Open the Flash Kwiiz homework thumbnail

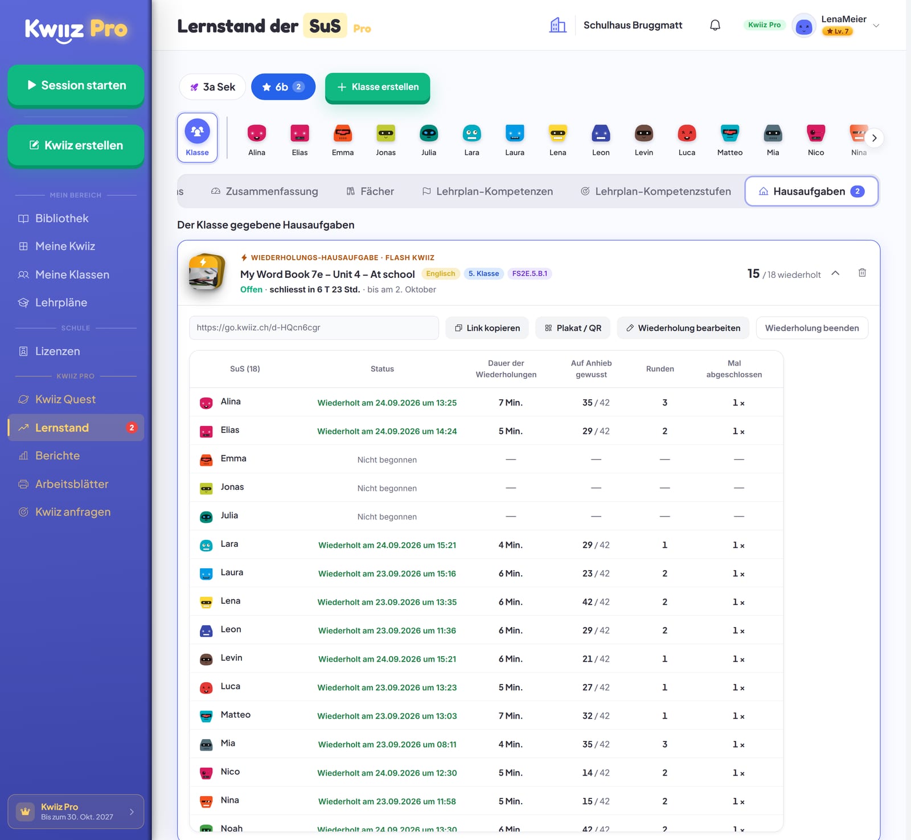point(206,272)
